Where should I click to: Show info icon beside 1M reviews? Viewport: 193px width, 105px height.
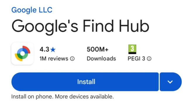(x=72, y=59)
